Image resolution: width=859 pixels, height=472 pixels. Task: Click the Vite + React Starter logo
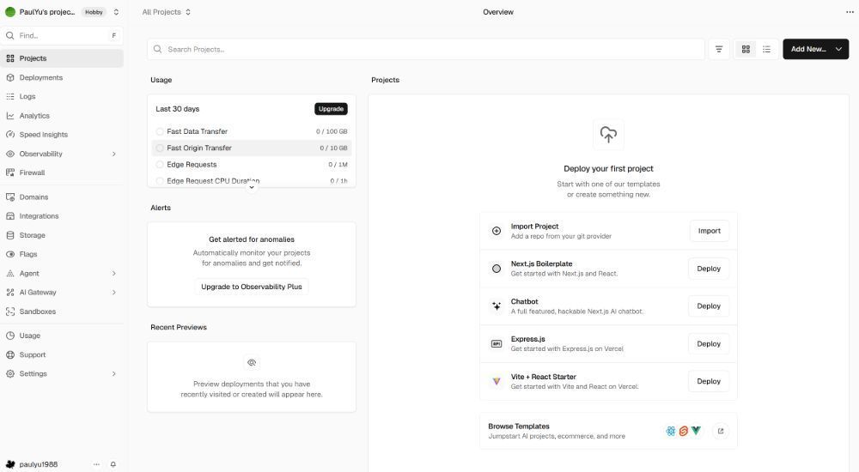497,382
